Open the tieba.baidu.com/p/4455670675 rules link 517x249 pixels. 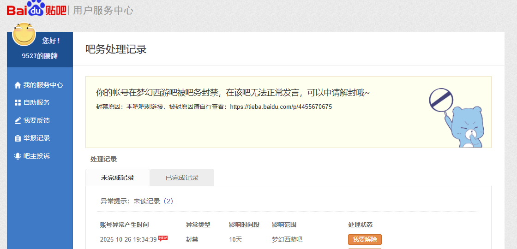pos(281,107)
